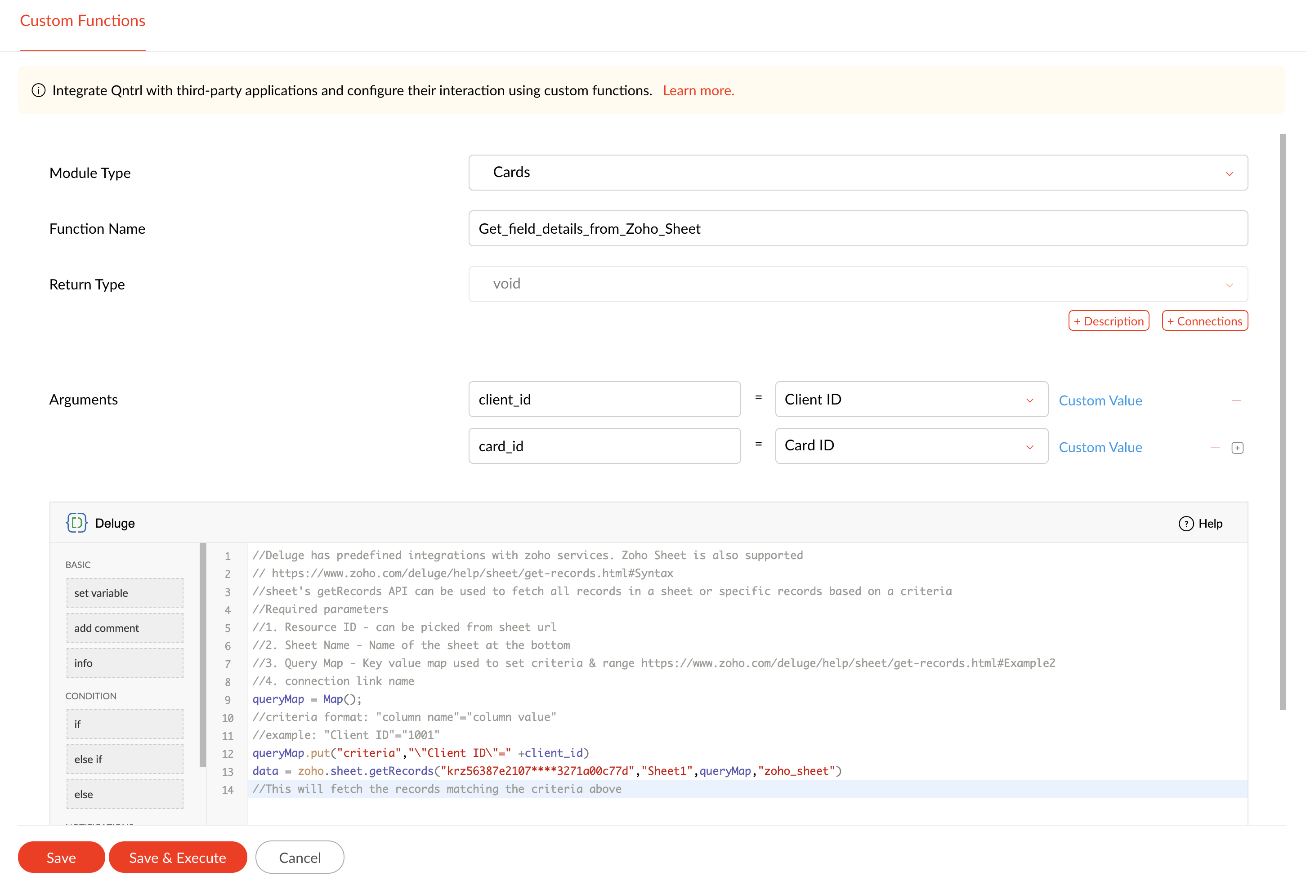Open the Client ID field dropdown
This screenshot has height=889, width=1306.
click(911, 399)
